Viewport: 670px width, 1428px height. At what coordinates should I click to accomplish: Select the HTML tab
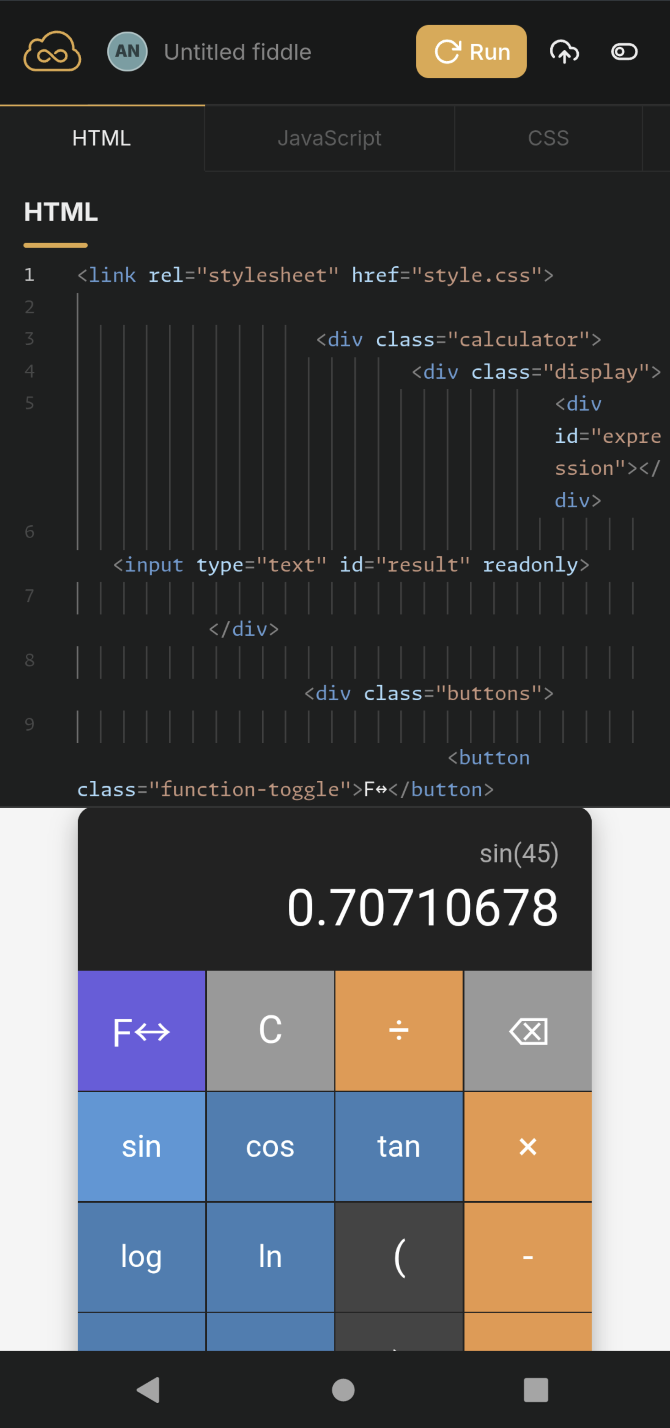(102, 138)
